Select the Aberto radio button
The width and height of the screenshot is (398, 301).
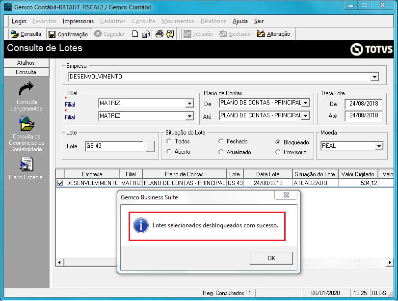tap(169, 152)
